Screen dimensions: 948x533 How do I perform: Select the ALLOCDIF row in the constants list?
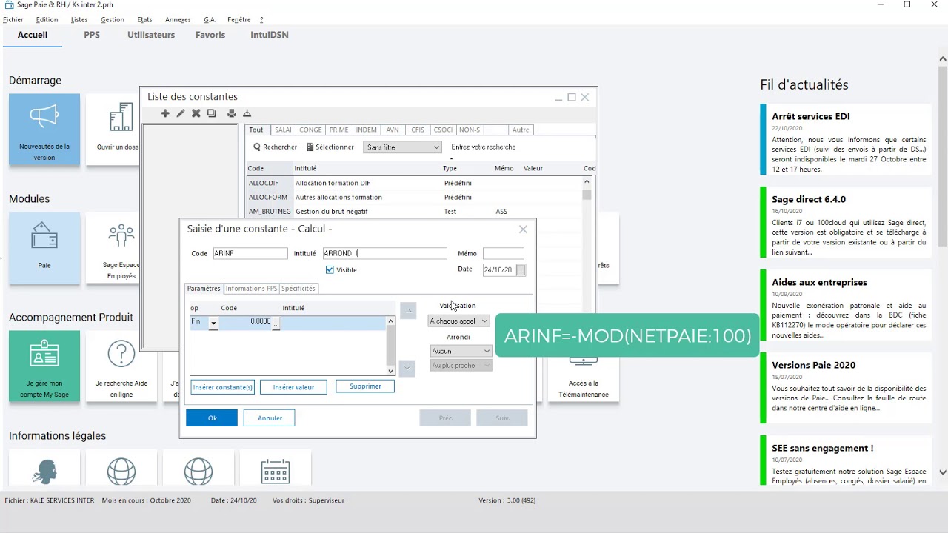[x=415, y=183]
